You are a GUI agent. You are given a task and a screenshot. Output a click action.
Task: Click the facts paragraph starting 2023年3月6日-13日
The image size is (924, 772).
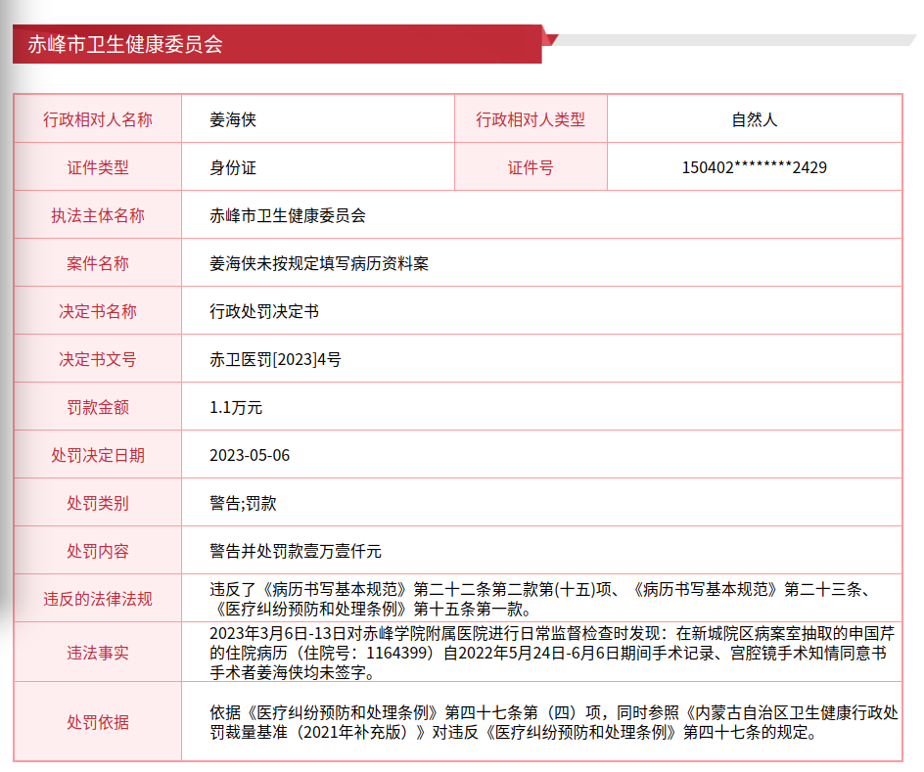[x=552, y=653]
